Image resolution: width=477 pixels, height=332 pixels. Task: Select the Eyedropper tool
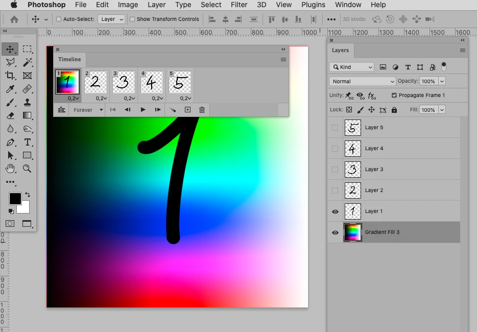pyautogui.click(x=10, y=89)
